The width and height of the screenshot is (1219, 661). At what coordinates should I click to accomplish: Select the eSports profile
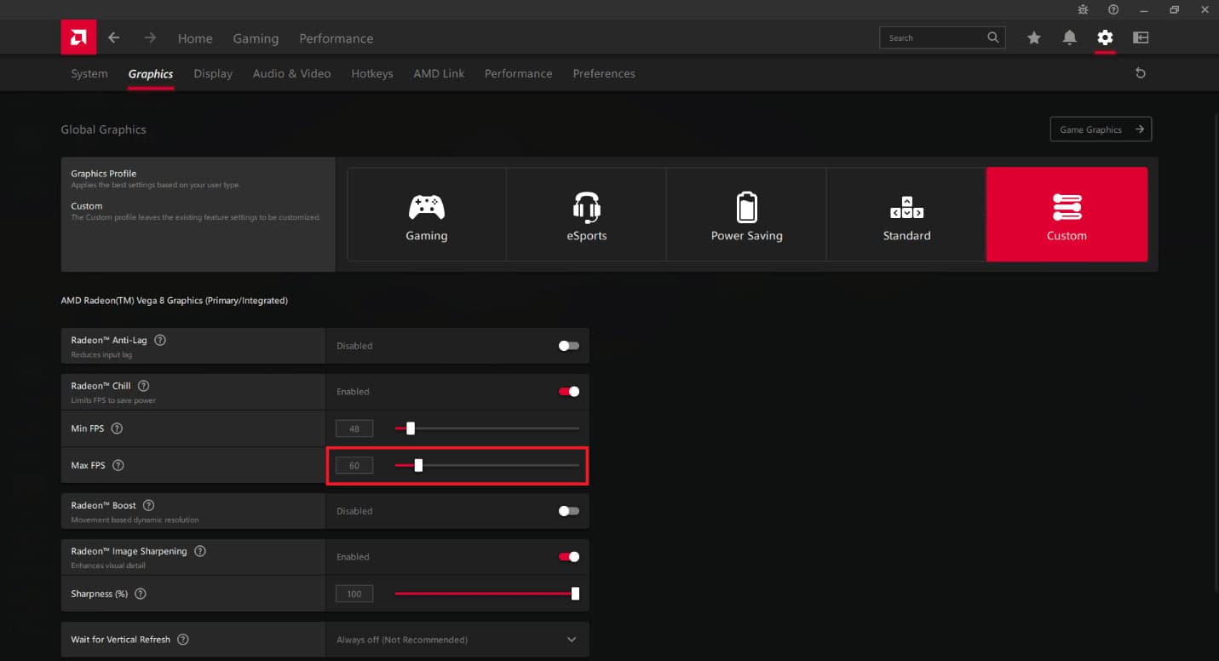point(586,214)
